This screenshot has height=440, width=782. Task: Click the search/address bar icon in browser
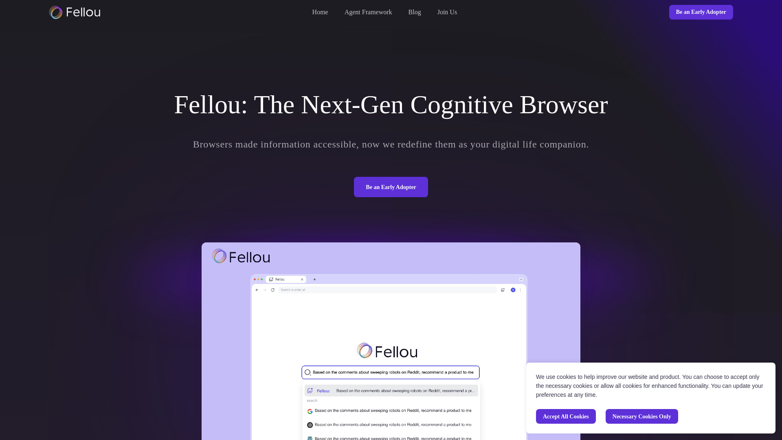[x=273, y=290]
